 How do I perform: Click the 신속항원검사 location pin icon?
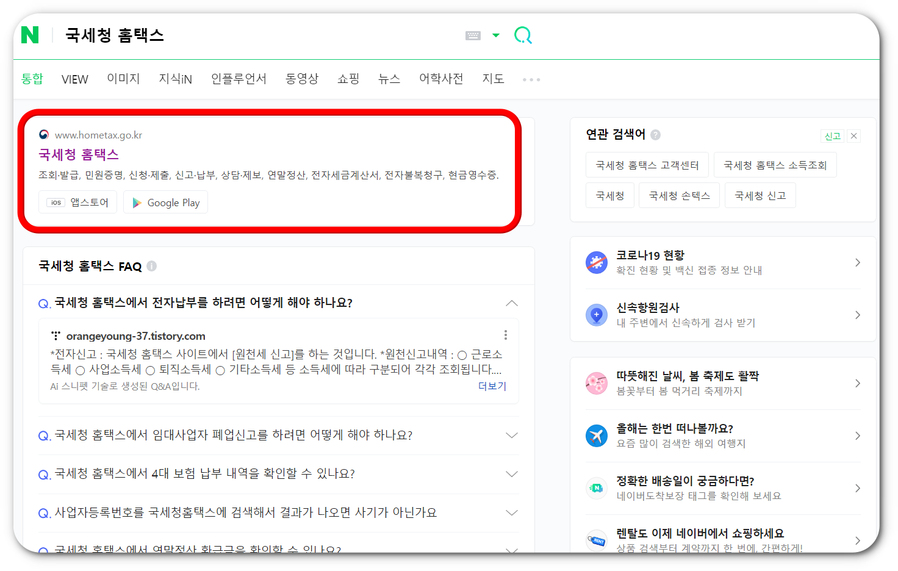click(x=596, y=315)
